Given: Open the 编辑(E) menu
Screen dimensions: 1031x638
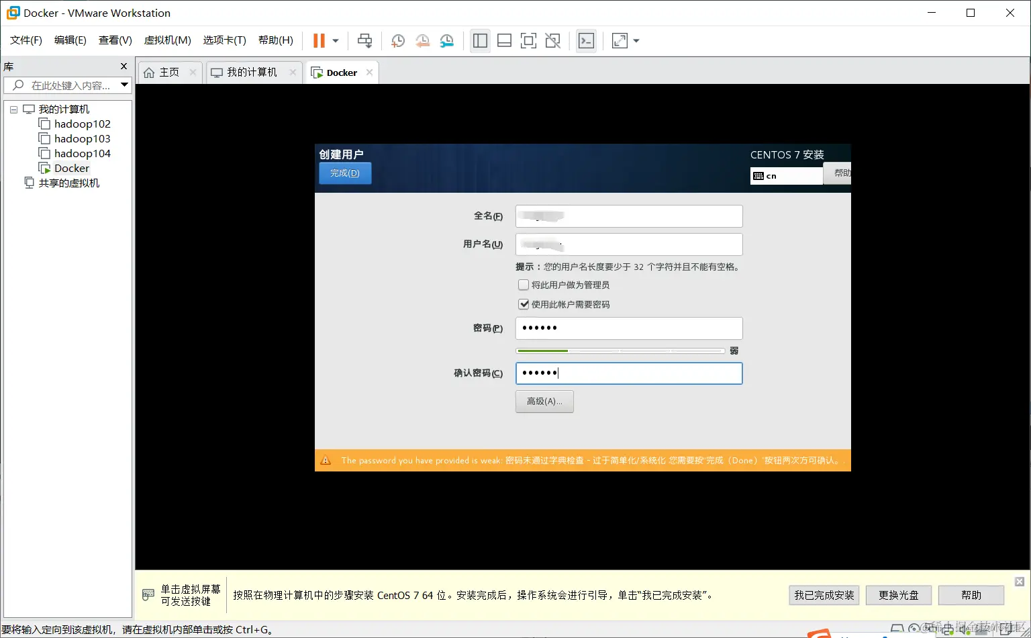Looking at the screenshot, I should pyautogui.click(x=70, y=40).
